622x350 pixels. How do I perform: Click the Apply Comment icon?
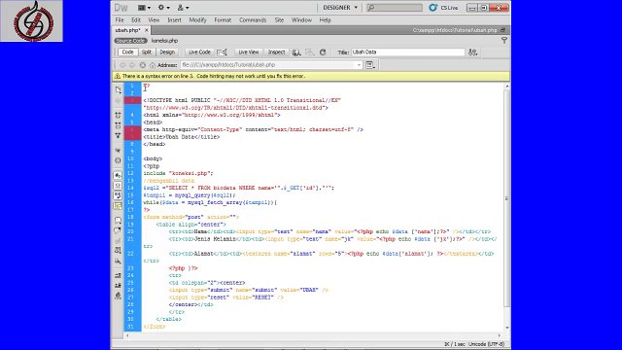coord(118,221)
